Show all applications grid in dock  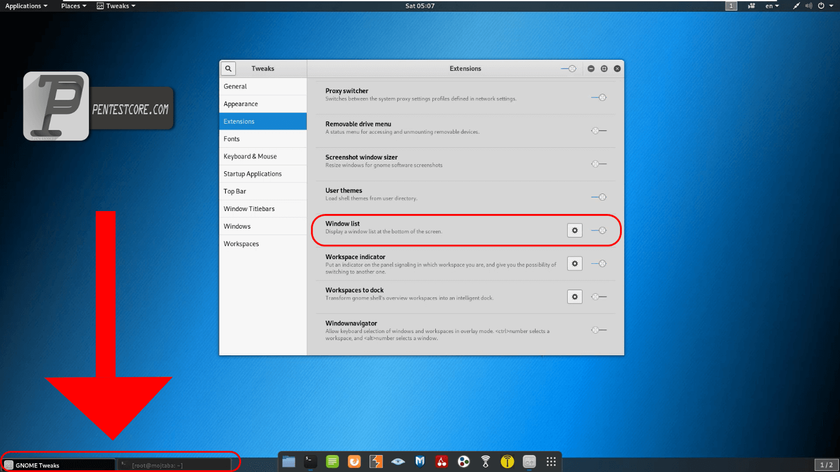click(551, 461)
